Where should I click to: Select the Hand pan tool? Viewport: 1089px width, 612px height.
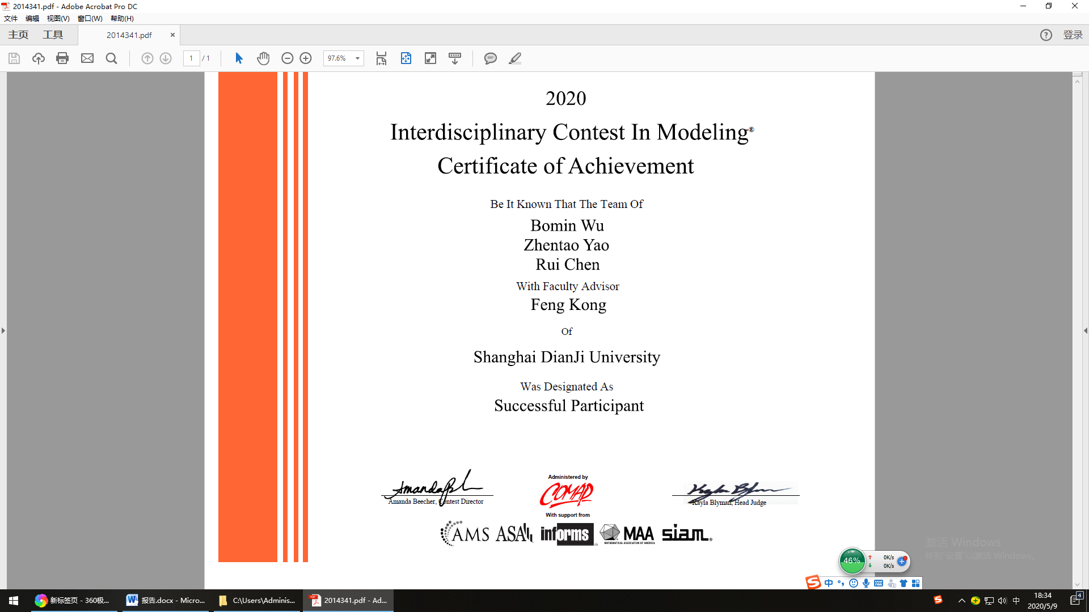point(263,58)
